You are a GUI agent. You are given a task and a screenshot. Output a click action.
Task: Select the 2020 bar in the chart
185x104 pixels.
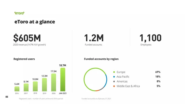pyautogui.click(x=53, y=82)
